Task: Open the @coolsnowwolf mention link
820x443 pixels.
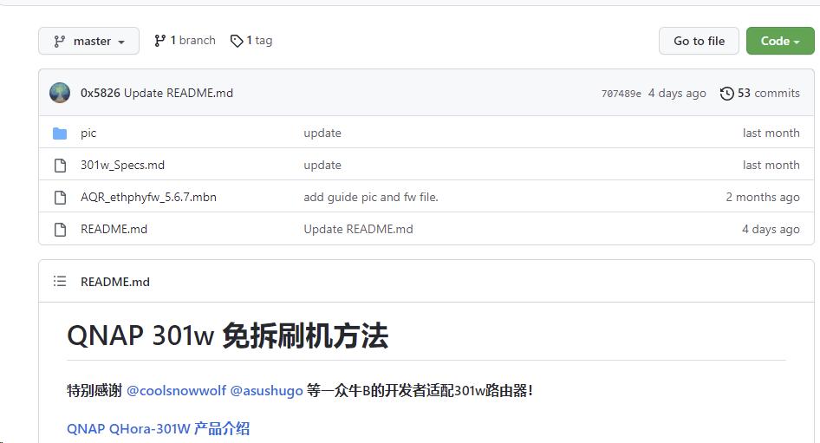Action: [176, 391]
